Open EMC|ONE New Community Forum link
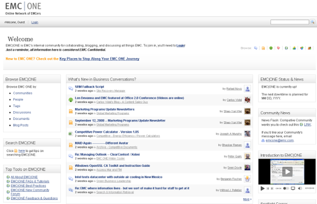Screen dimensions: 317x204 [x=30, y=192]
